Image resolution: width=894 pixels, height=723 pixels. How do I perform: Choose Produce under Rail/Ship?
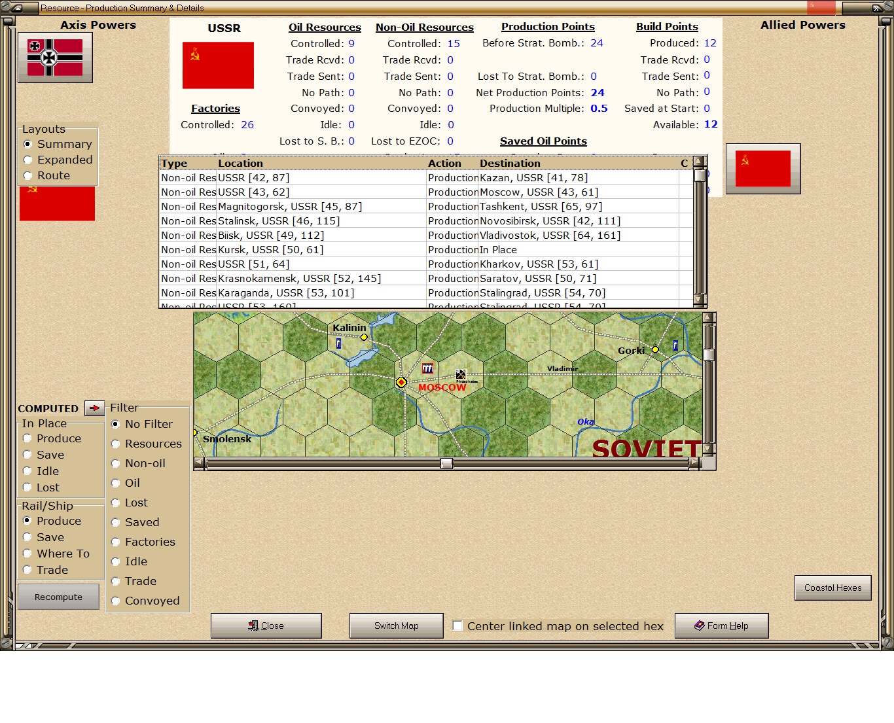coord(52,521)
